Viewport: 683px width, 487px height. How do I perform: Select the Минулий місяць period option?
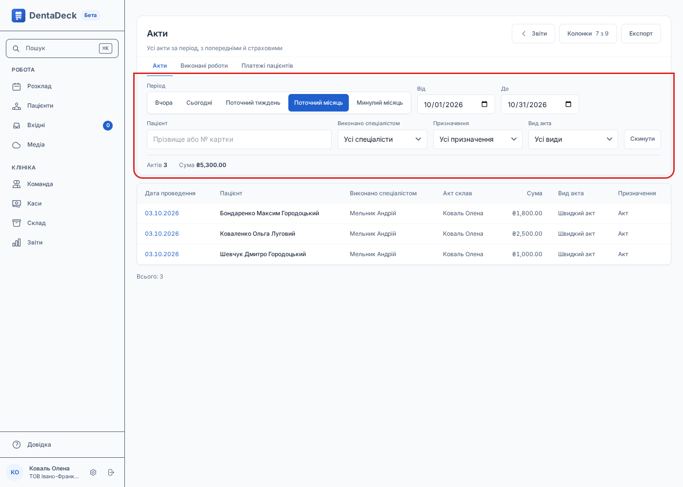[x=380, y=103]
